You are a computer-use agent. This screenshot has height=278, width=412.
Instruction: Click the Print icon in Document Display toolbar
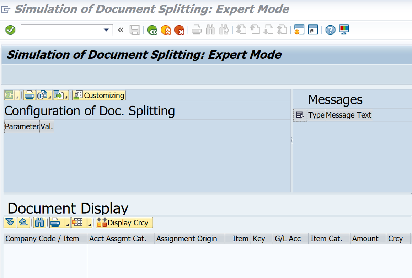coord(56,223)
